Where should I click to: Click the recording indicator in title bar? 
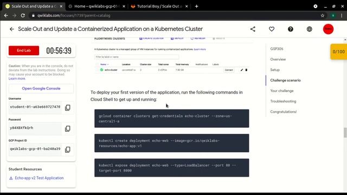316,6
